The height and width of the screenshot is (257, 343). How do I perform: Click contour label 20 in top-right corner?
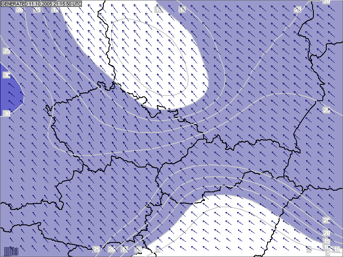pyautogui.click(x=326, y=2)
